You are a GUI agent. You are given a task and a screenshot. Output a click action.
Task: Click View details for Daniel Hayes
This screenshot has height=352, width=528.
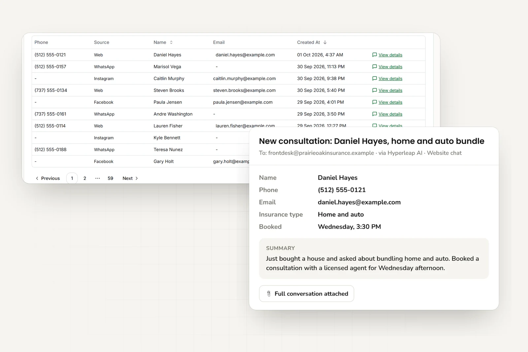(x=390, y=55)
